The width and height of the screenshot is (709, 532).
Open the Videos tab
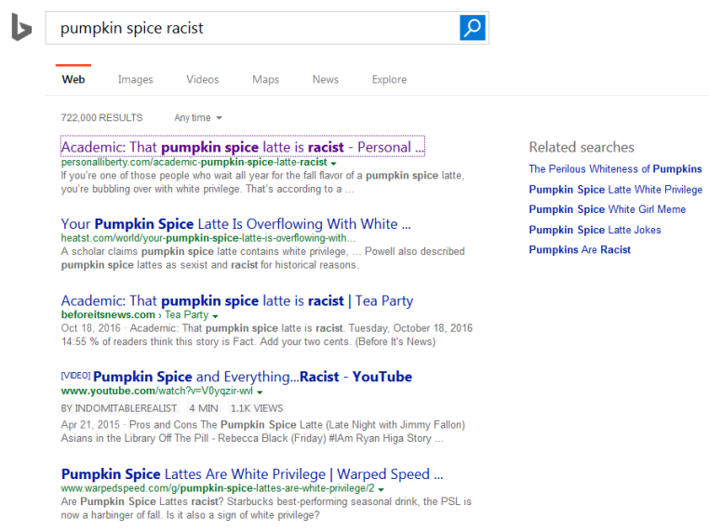[x=202, y=80]
